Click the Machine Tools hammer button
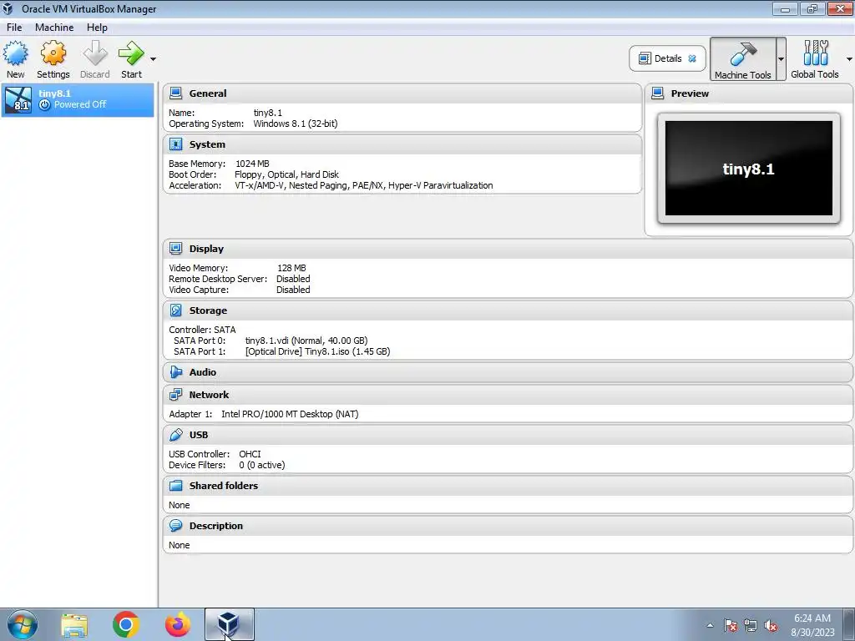The width and height of the screenshot is (855, 641). pos(742,59)
